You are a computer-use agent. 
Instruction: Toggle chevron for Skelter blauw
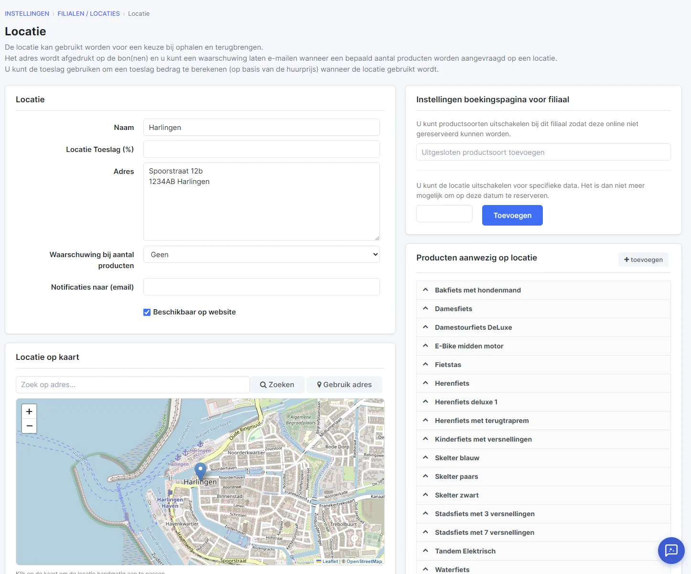[x=425, y=457]
